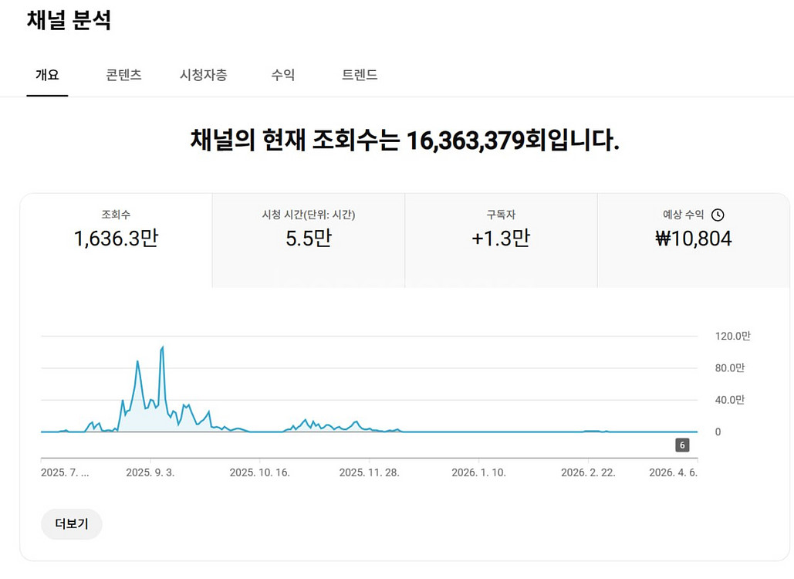This screenshot has height=579, width=794.
Task: Open the 콘텐츠 tab
Action: point(123,75)
